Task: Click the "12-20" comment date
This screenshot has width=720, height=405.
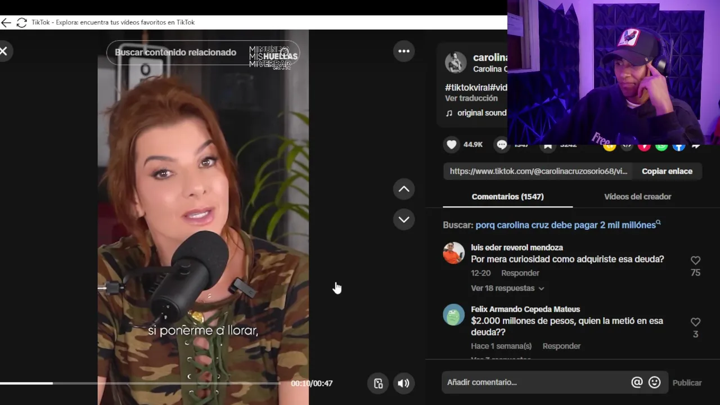Action: pos(480,273)
